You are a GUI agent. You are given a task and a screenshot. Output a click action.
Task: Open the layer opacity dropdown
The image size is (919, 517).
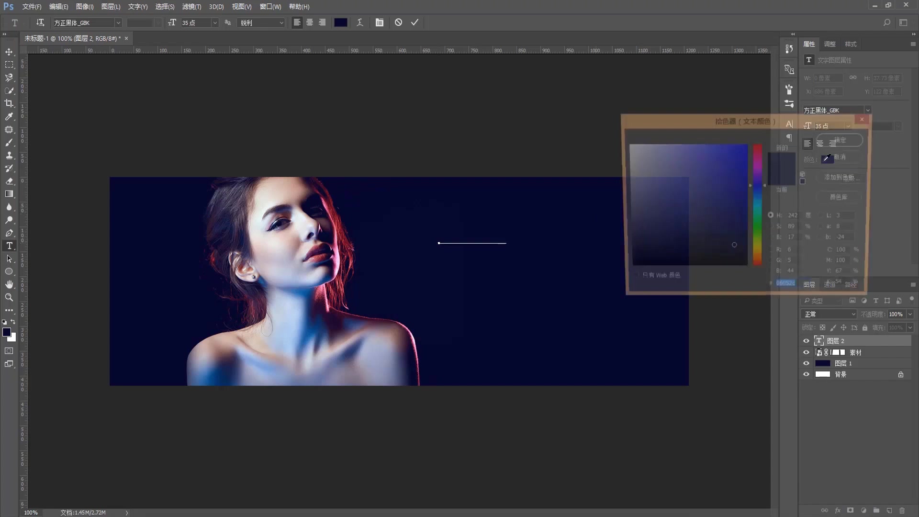pos(910,314)
